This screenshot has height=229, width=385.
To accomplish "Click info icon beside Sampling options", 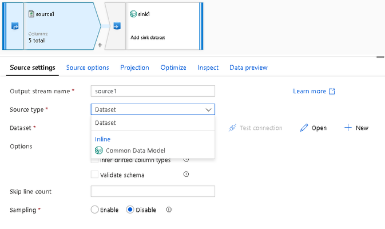I will [169, 210].
